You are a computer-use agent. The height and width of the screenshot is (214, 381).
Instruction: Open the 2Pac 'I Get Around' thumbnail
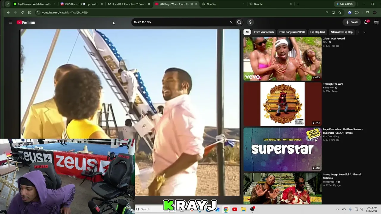click(x=282, y=59)
